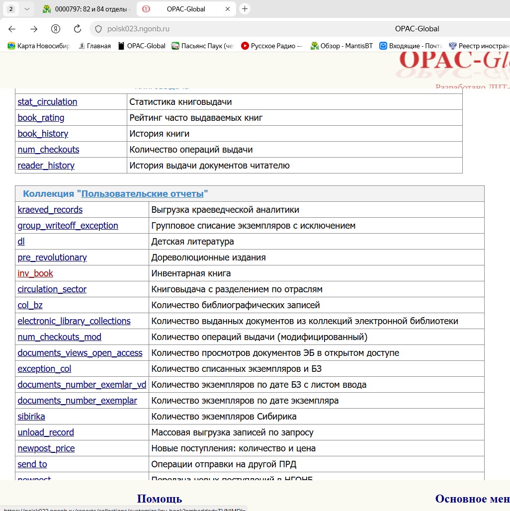Click the 'Основное меню' footer link

pyautogui.click(x=473, y=499)
